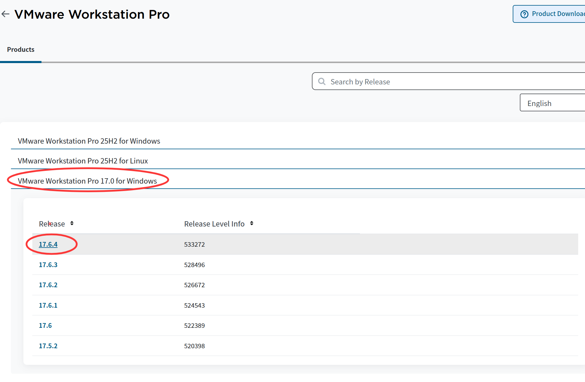Image resolution: width=585 pixels, height=382 pixels.
Task: Click the Release column header text
Action: [x=52, y=224]
